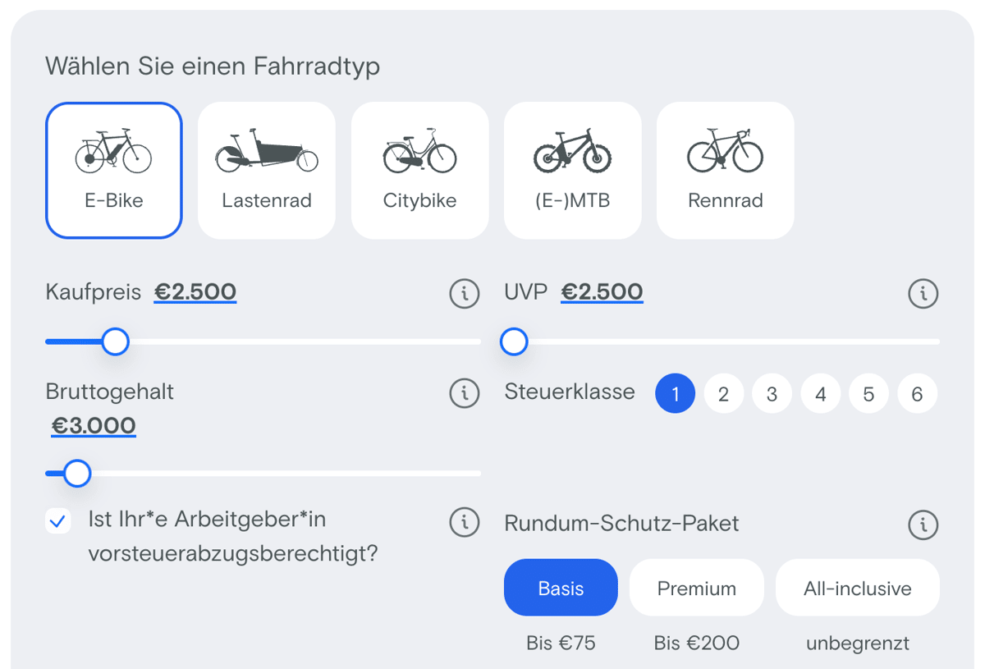The width and height of the screenshot is (985, 669).
Task: Open the Kaufpreis info tooltip icon
Action: tap(465, 293)
